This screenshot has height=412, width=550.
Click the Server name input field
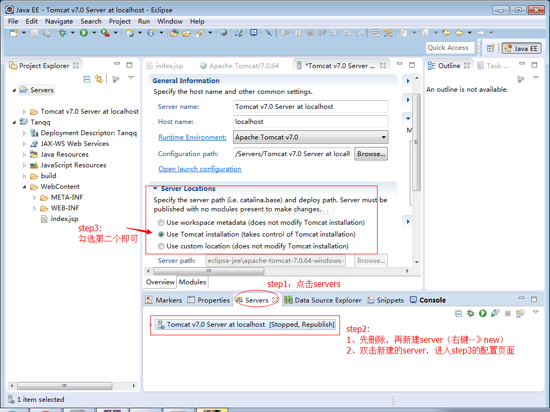(x=310, y=107)
